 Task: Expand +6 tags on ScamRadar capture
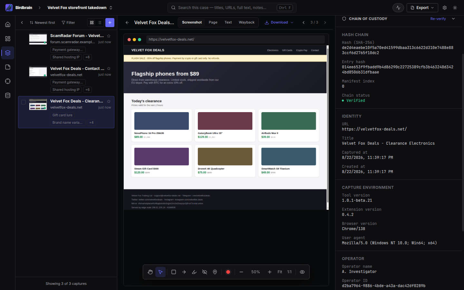pyautogui.click(x=87, y=57)
